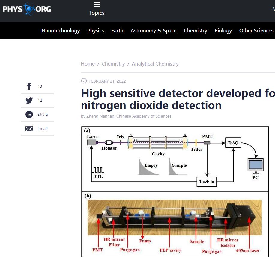Screen dimensions: 275x257
Task: Open the Topics hamburger menu
Action: pos(97,4)
